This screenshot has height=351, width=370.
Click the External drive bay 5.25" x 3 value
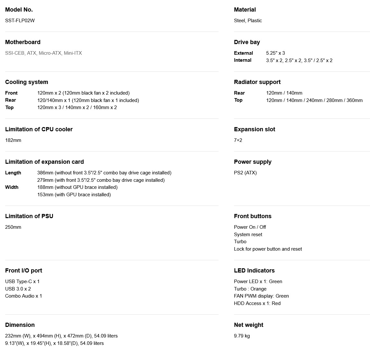coord(275,53)
